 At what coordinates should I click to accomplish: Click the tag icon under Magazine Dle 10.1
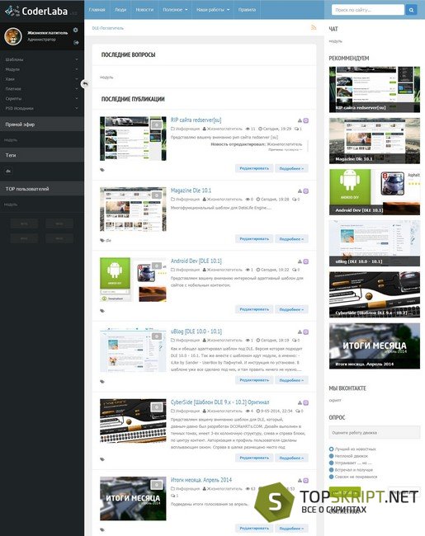[x=102, y=240]
